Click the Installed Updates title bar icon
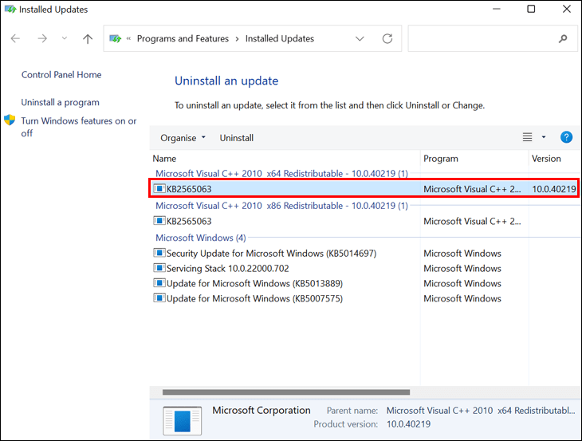This screenshot has width=582, height=441. point(10,10)
